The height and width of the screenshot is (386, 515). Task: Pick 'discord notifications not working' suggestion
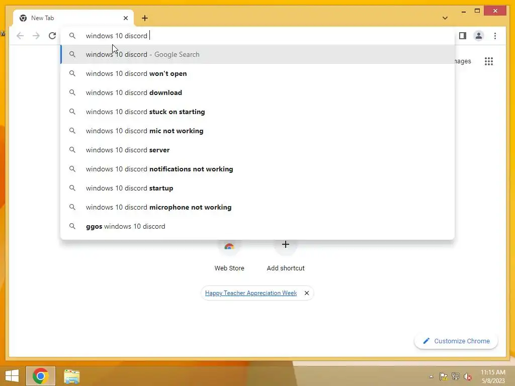[x=258, y=169]
